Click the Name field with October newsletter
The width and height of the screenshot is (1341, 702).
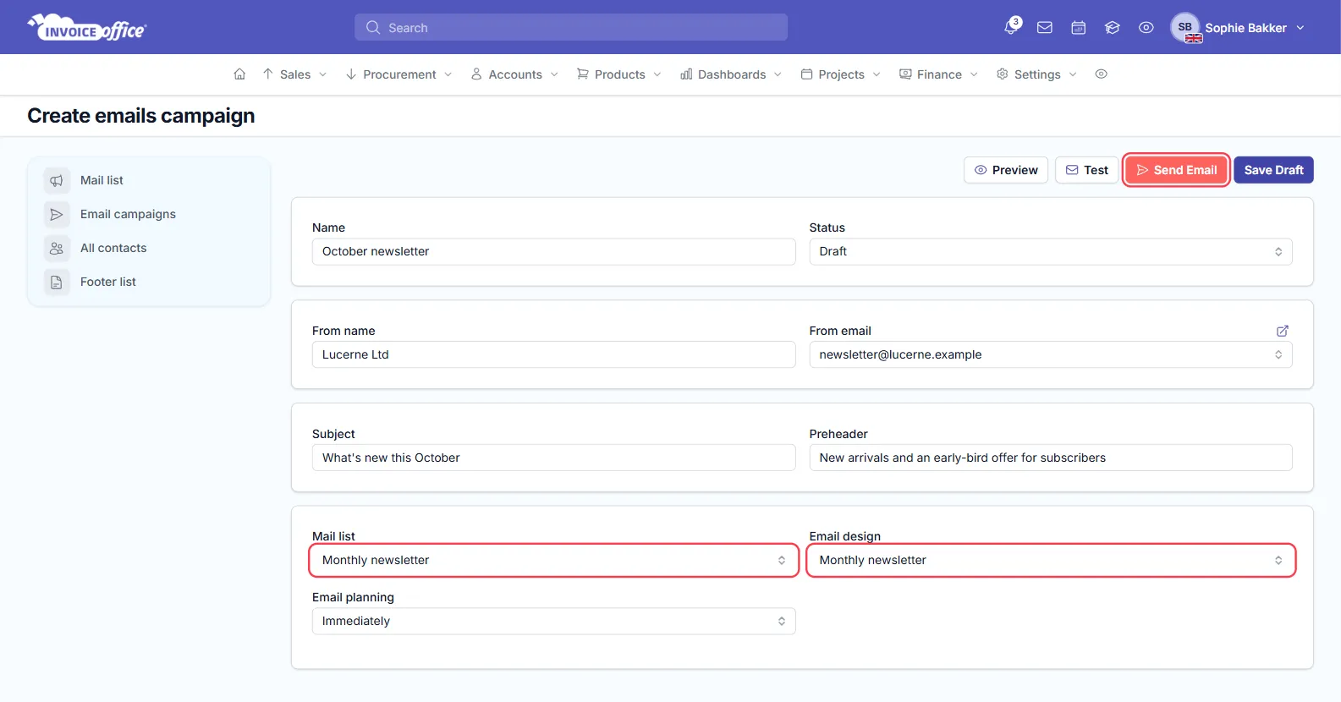[554, 251]
